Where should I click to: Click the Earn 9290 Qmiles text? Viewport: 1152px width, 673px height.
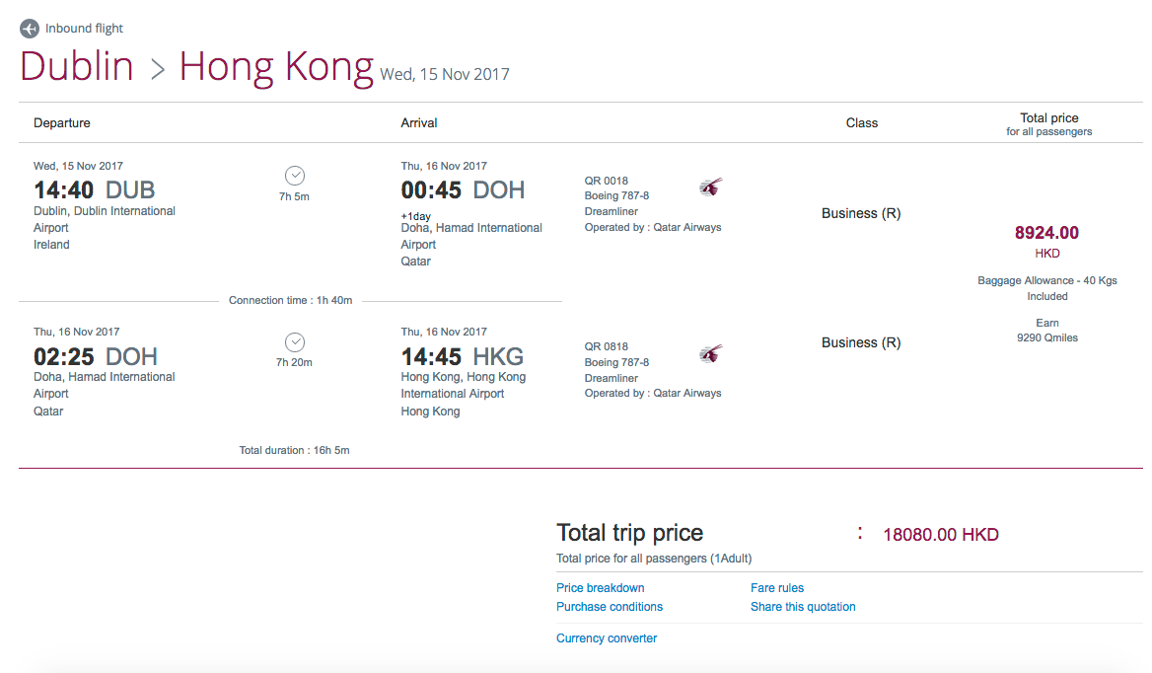pyautogui.click(x=1046, y=331)
